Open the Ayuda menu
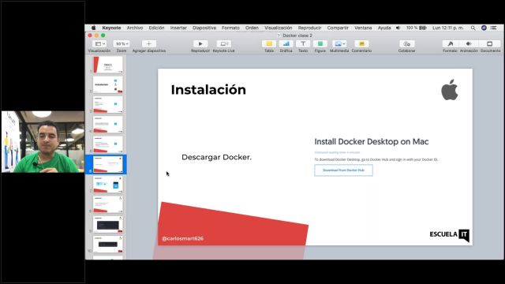The width and height of the screenshot is (505, 284). pyautogui.click(x=384, y=28)
